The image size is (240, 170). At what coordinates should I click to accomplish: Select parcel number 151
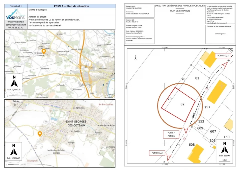click(x=207, y=107)
